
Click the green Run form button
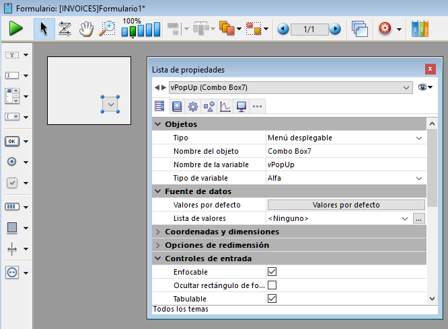16,29
